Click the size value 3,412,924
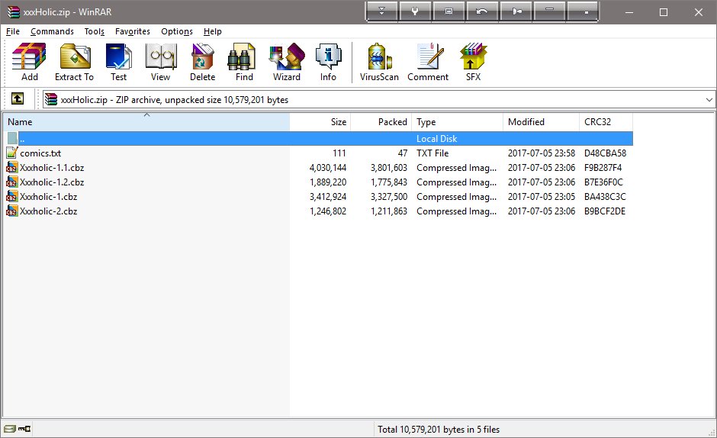This screenshot has width=717, height=438. (328, 197)
